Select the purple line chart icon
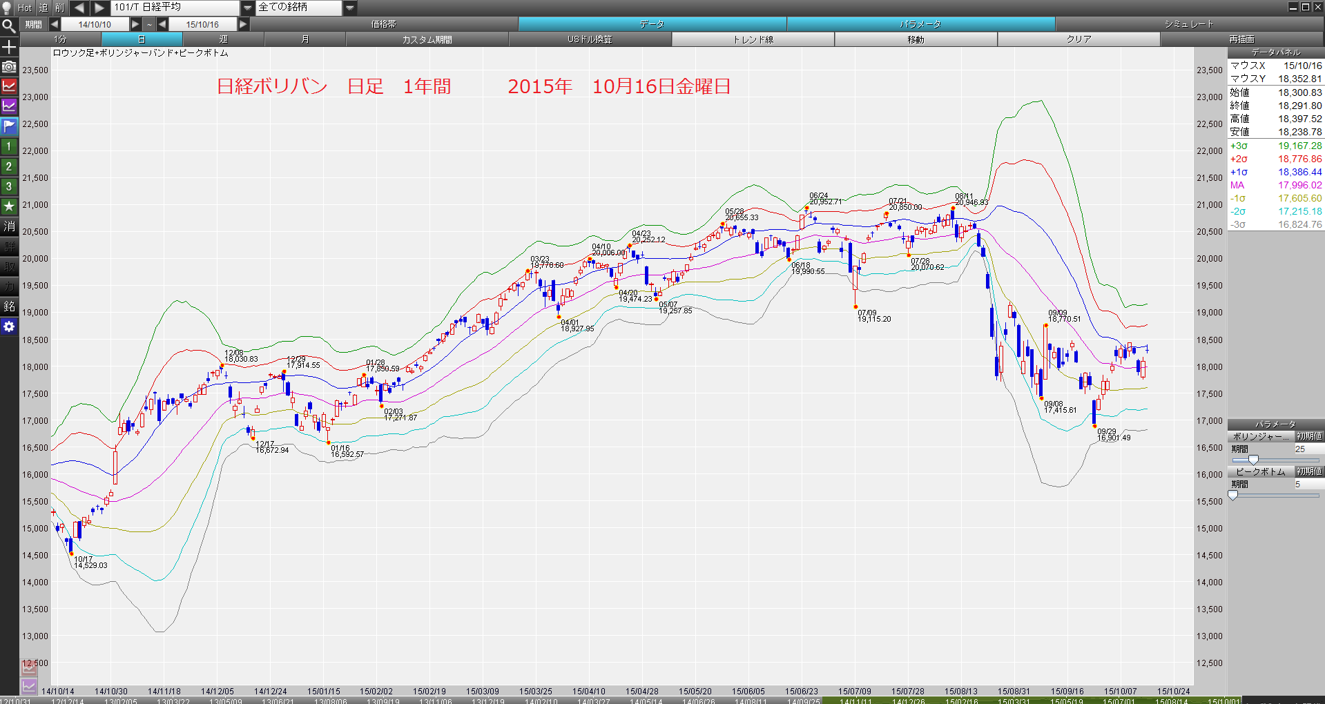 coord(9,106)
